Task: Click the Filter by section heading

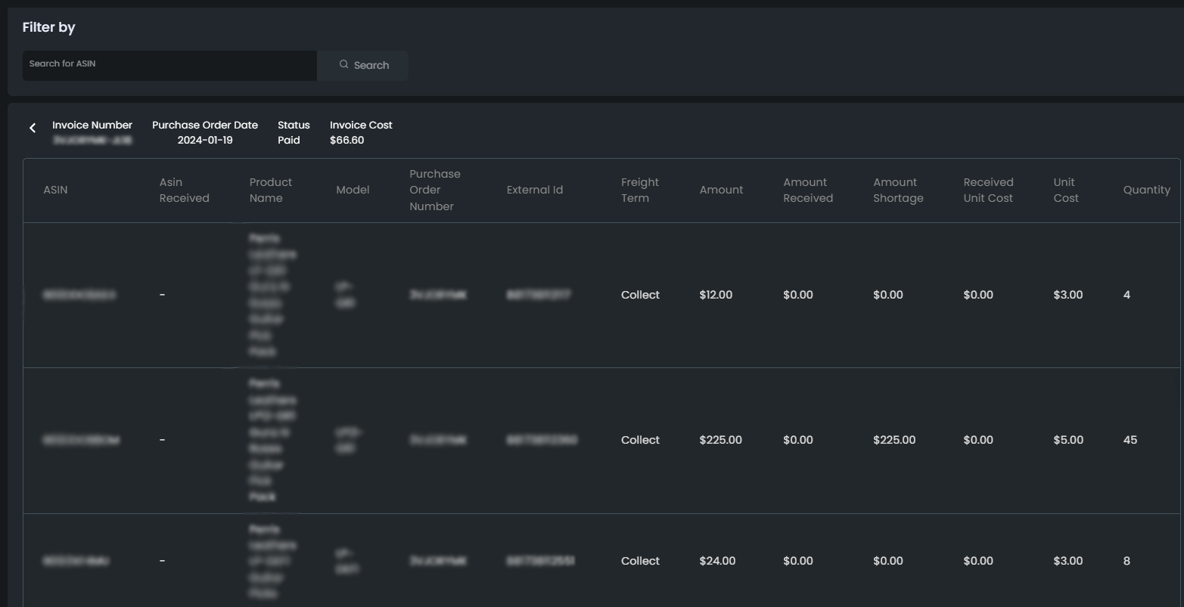Action: click(48, 27)
